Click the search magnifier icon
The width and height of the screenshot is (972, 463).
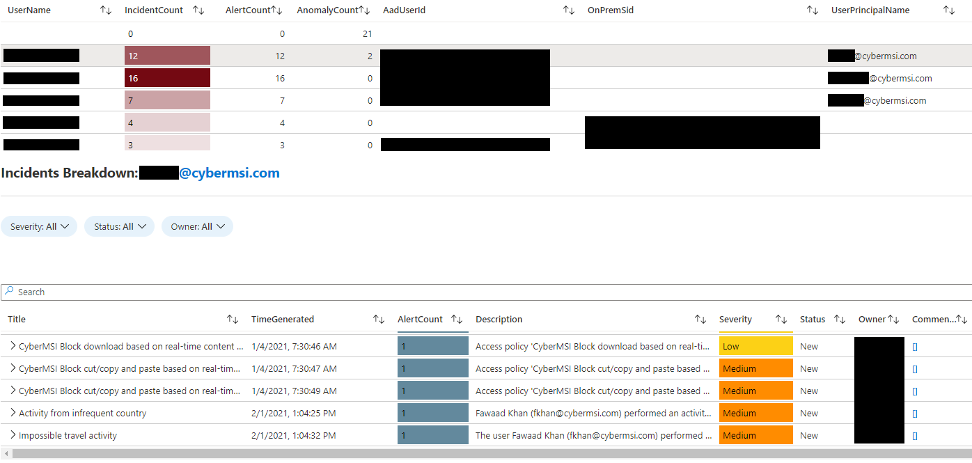[x=10, y=292]
